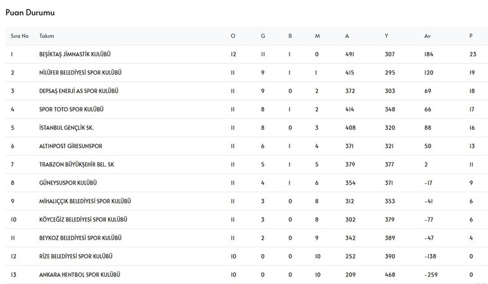Viewport: 488px width, 284px height.
Task: Click the P points column header
Action: pyautogui.click(x=471, y=36)
